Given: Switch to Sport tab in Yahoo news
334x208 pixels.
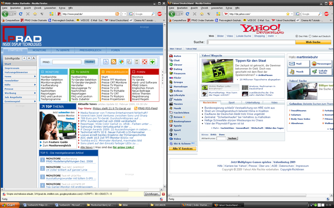Looking at the screenshot, I should tap(231, 103).
